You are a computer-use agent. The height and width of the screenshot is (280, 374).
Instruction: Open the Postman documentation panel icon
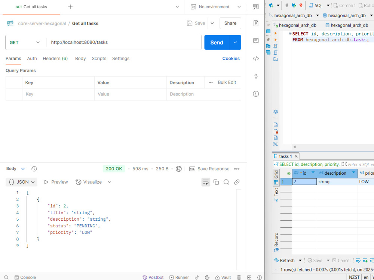256,23
